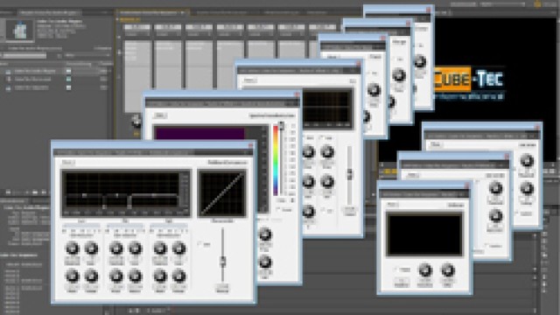Click the top-left button above the wide graph in twelve-knob window
Viewport: 560px width, 315px height.
pyautogui.click(x=68, y=163)
